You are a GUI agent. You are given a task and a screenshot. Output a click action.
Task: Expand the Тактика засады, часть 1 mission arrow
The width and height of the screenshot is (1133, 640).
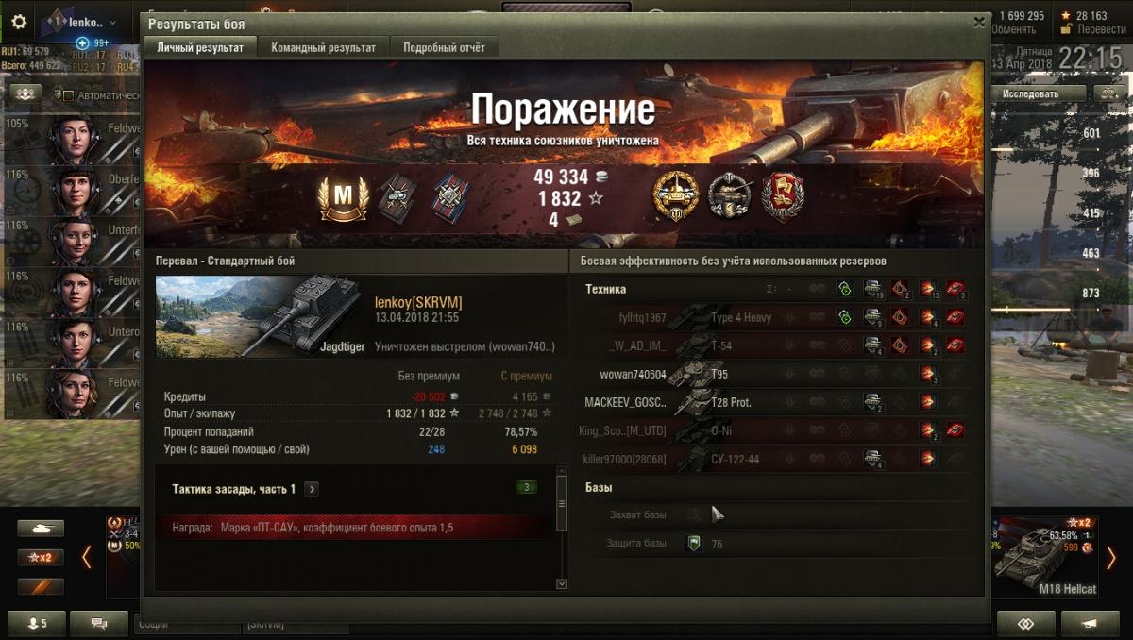point(312,489)
